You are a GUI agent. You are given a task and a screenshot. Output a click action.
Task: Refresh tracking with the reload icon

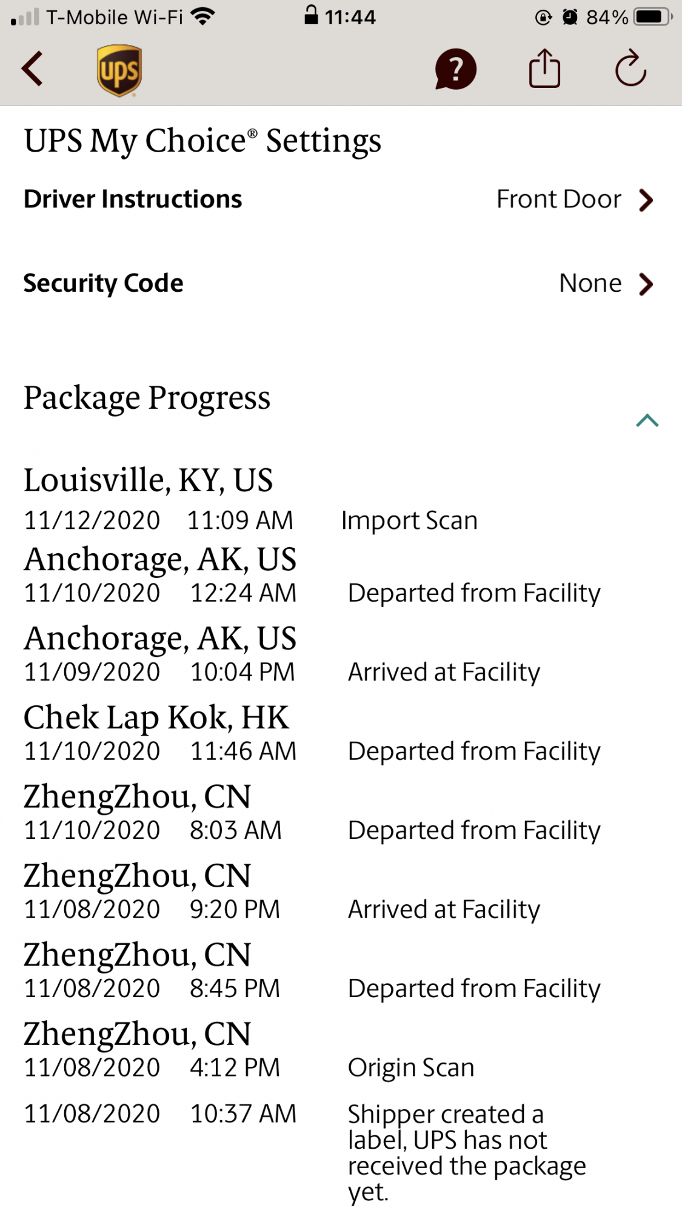tap(630, 69)
